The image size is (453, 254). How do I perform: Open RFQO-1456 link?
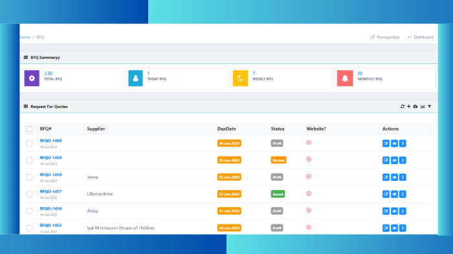click(x=51, y=208)
